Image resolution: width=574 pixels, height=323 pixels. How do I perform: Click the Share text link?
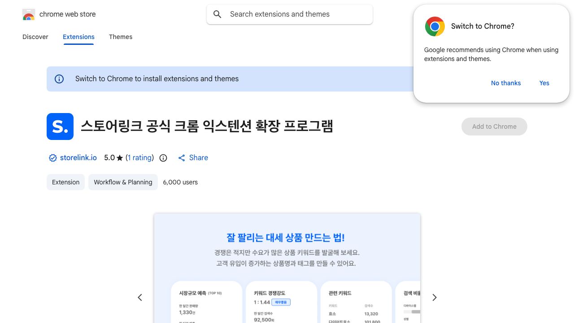(199, 158)
